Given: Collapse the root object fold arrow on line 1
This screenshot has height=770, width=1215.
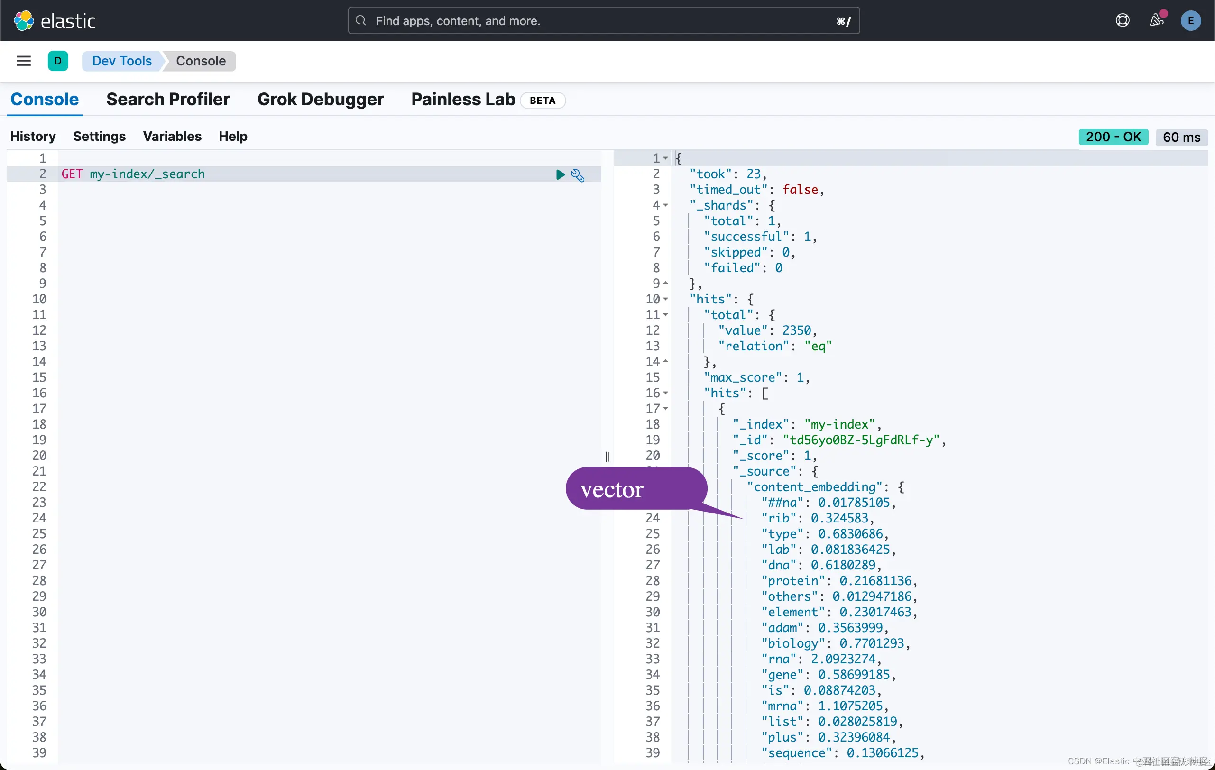Looking at the screenshot, I should point(666,158).
